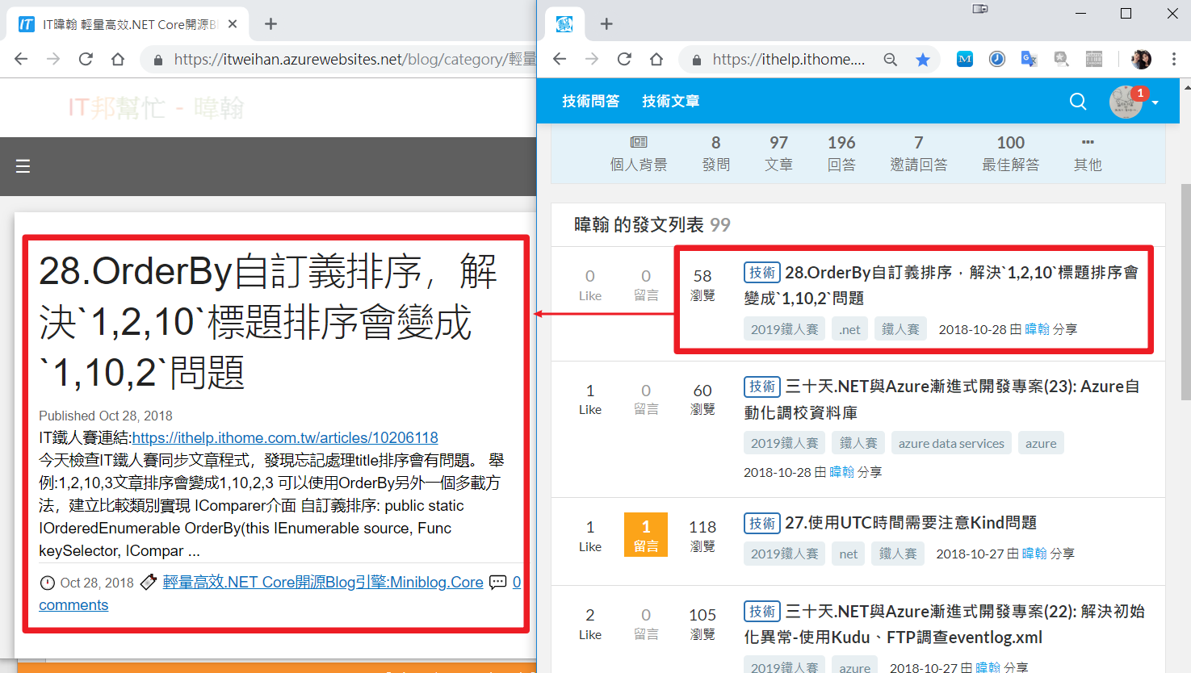Click the comment bubble icon on the blog post
This screenshot has height=673, width=1191.
[x=498, y=582]
